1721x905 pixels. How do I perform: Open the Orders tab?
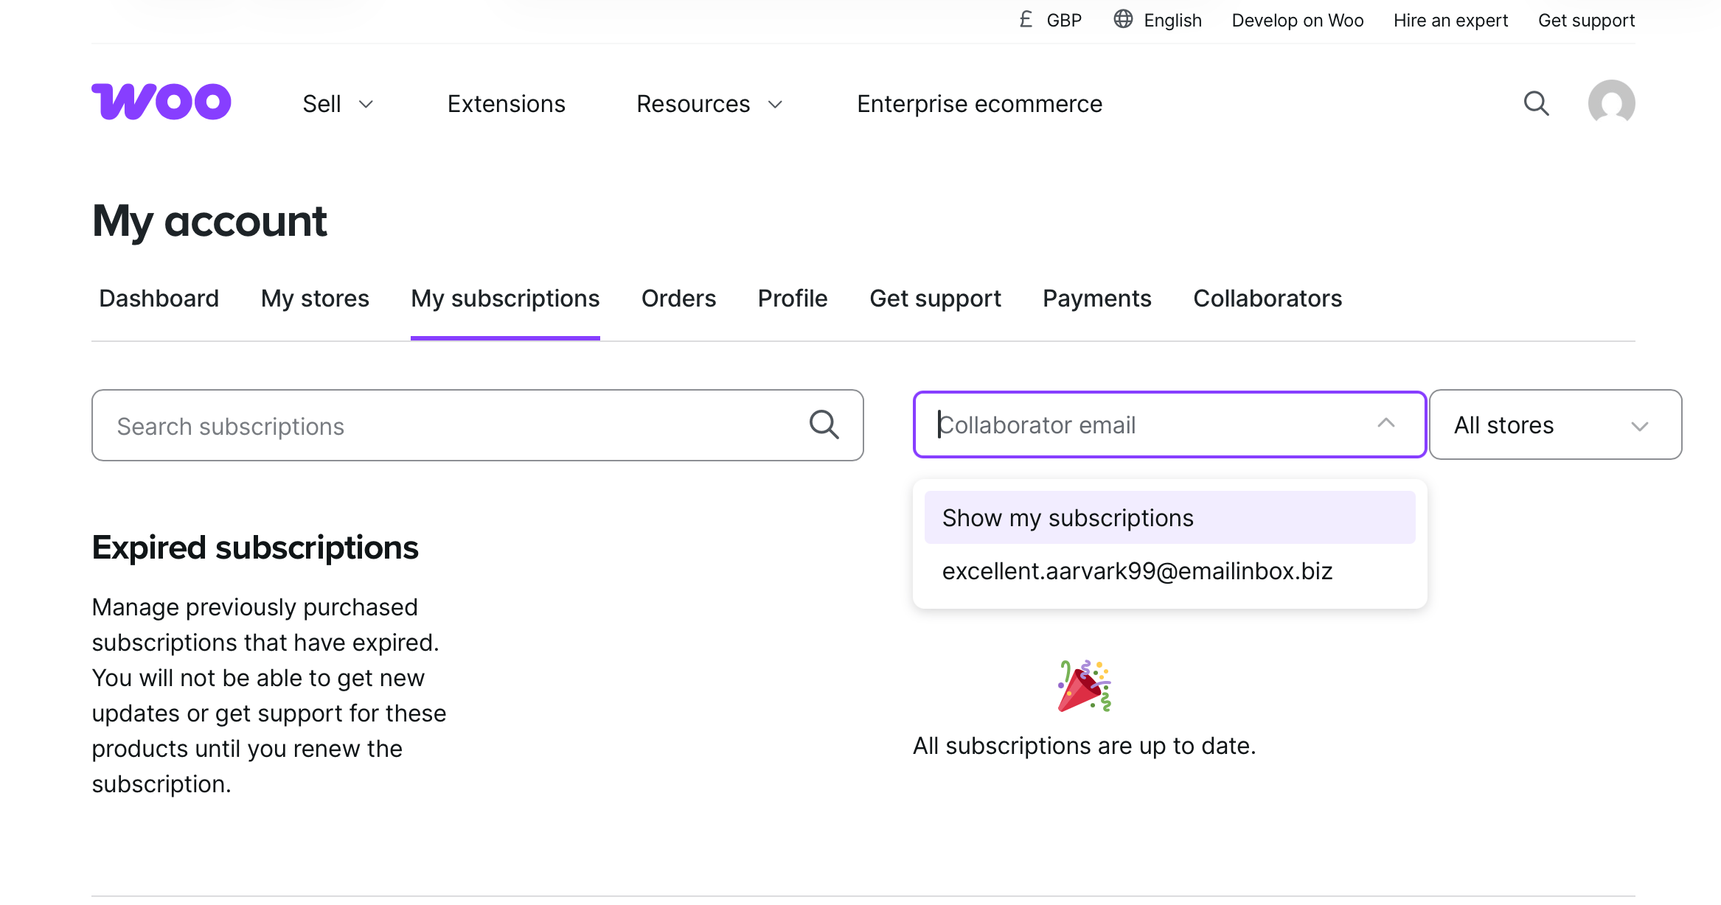(678, 298)
